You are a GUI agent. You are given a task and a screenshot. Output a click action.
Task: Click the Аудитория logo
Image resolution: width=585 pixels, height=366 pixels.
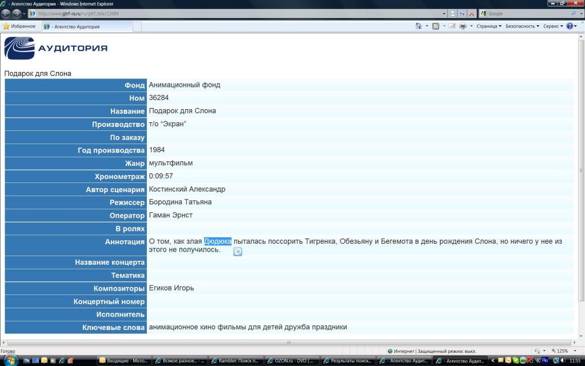click(56, 49)
